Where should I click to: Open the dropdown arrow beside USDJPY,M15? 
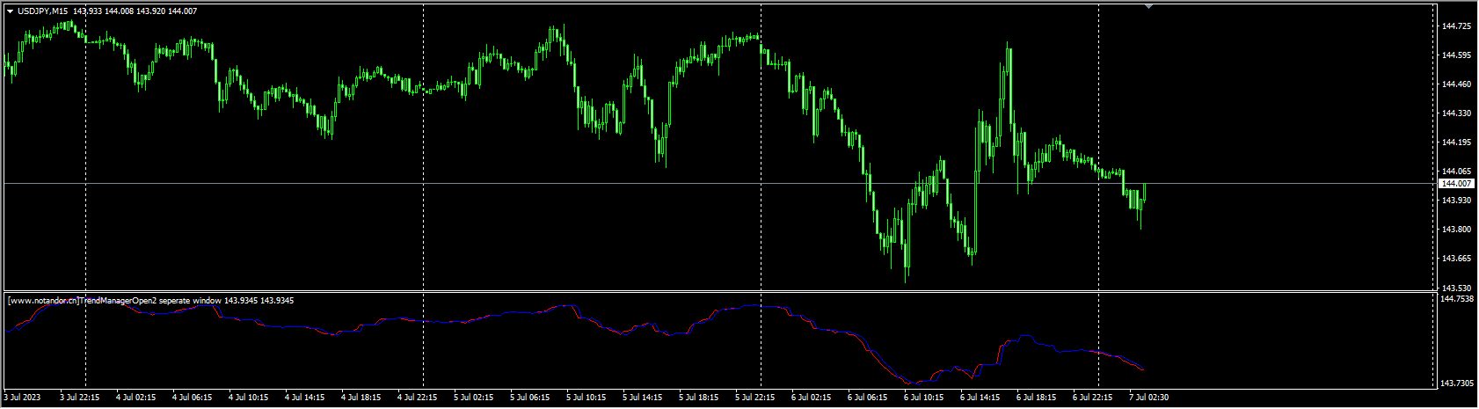11,11
